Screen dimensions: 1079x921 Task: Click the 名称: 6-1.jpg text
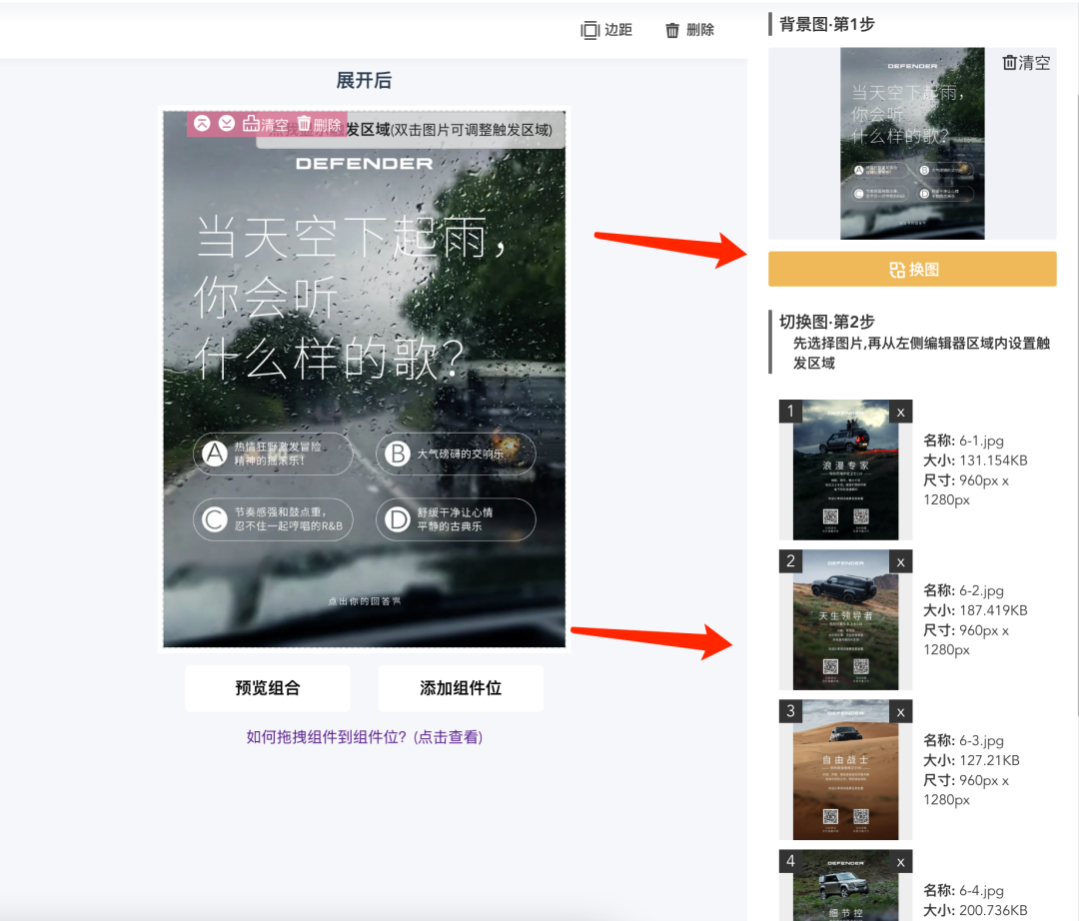coord(963,441)
